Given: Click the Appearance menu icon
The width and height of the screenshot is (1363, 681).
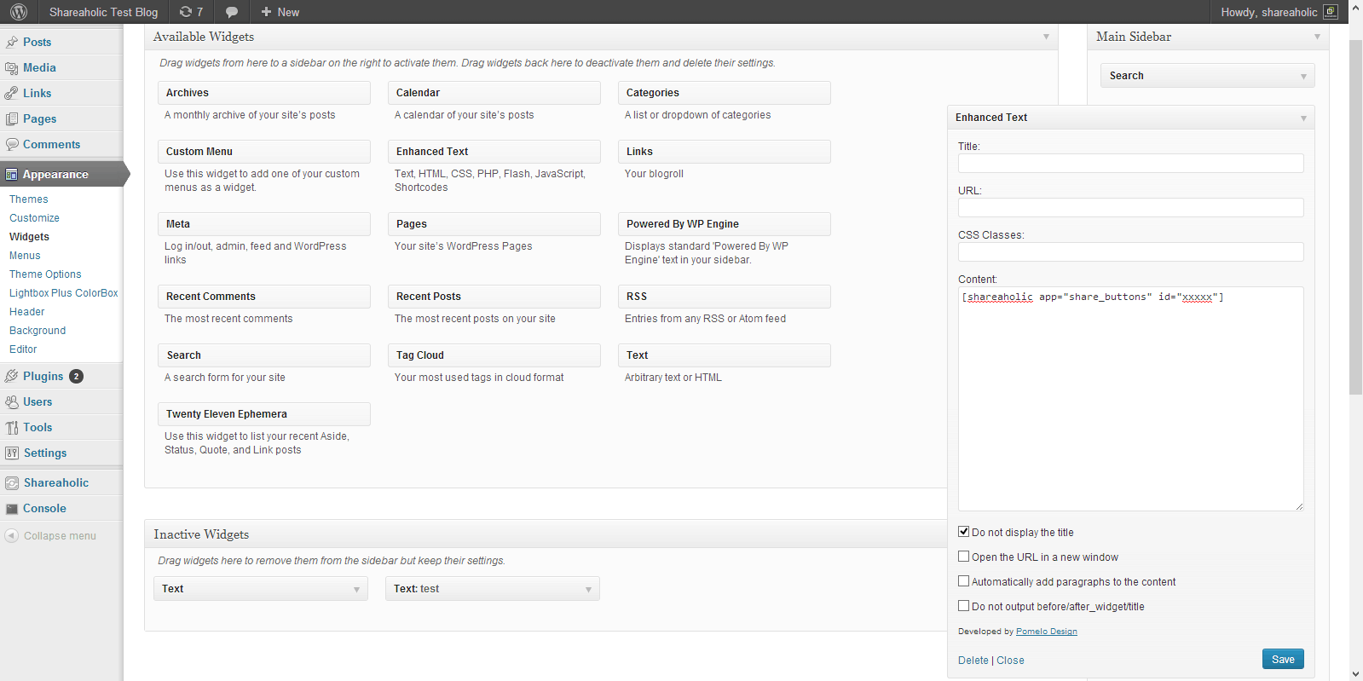Looking at the screenshot, I should (x=12, y=174).
